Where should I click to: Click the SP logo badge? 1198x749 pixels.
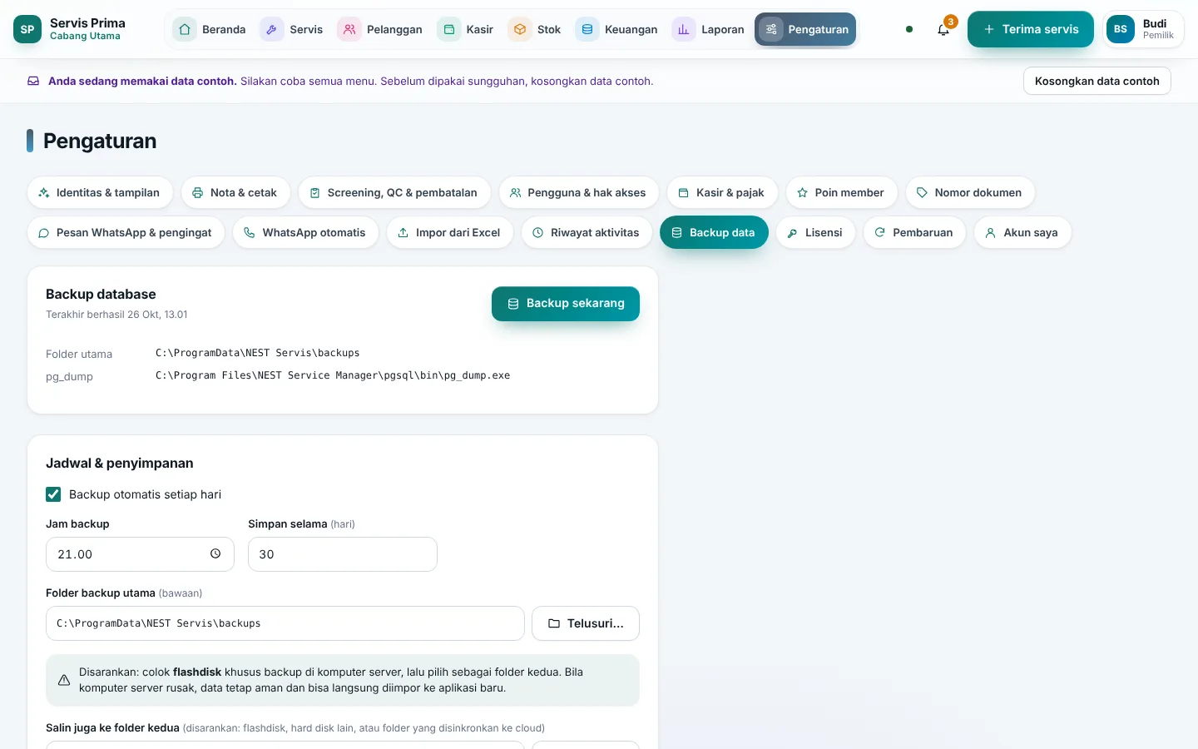pyautogui.click(x=27, y=29)
